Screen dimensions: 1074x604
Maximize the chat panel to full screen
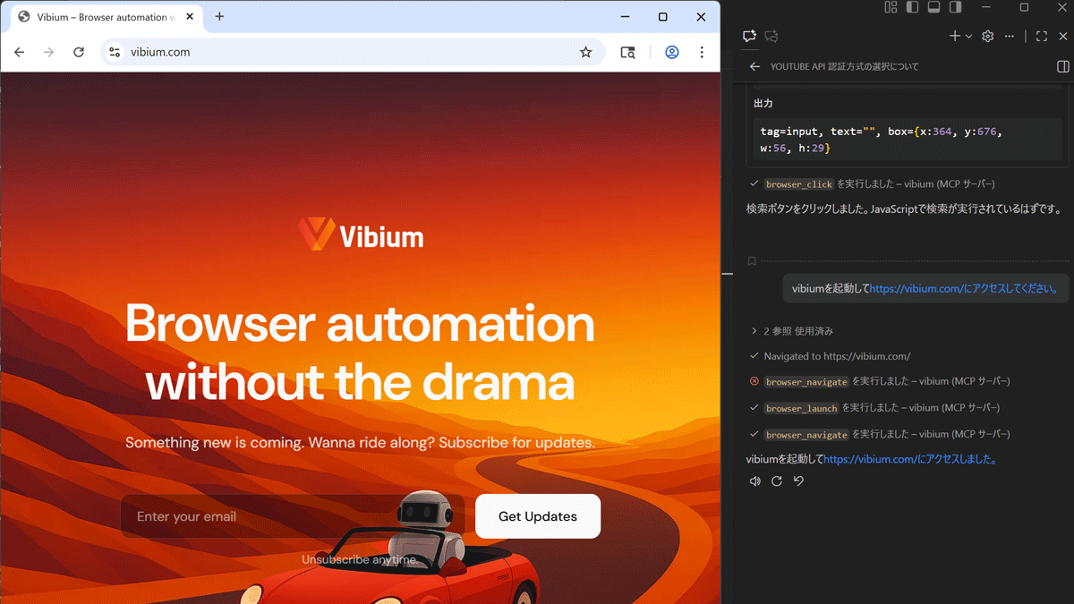pyautogui.click(x=1041, y=37)
